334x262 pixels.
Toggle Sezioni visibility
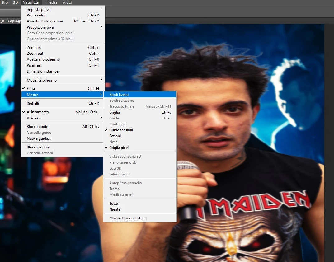point(140,136)
